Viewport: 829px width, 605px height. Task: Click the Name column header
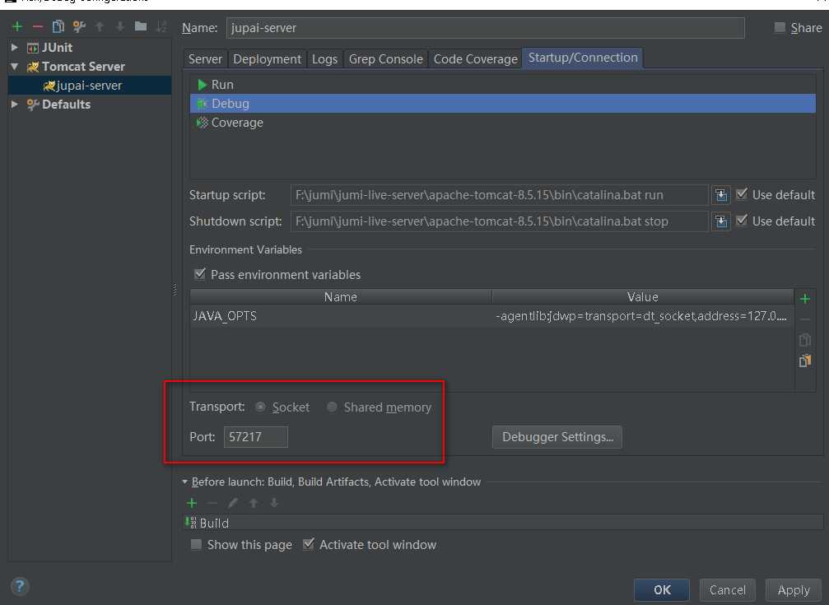click(x=341, y=296)
